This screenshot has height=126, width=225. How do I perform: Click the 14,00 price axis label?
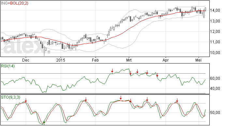[x=215, y=10]
